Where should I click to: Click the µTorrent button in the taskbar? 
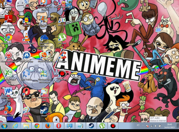click(x=102, y=126)
